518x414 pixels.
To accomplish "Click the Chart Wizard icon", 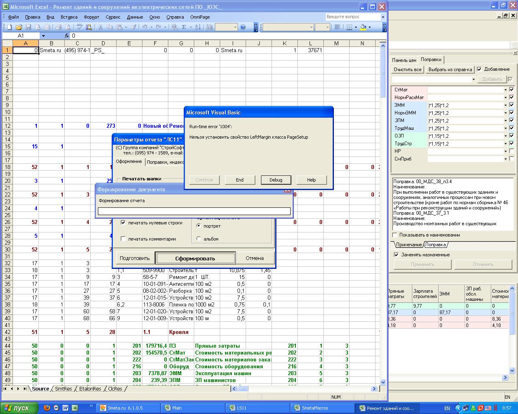I will (x=209, y=27).
